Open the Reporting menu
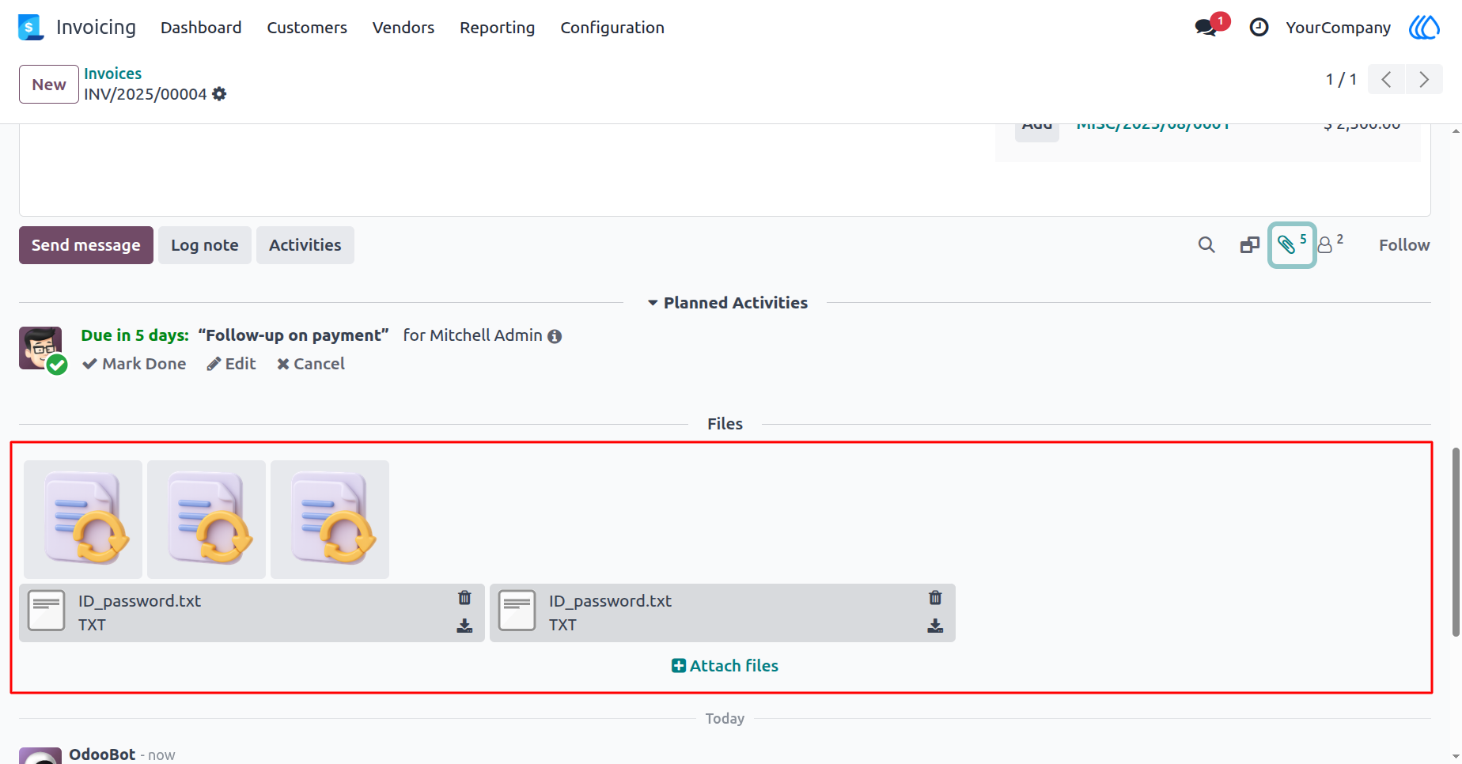Viewport: 1462px width, 764px height. (497, 28)
